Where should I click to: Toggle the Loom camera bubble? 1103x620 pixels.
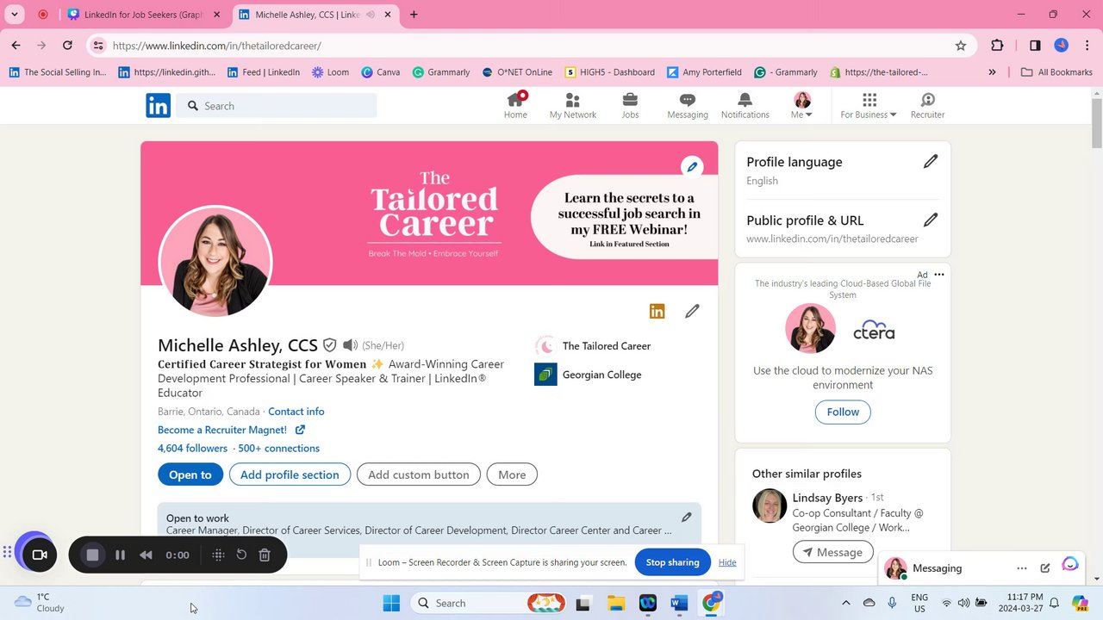[39, 555]
